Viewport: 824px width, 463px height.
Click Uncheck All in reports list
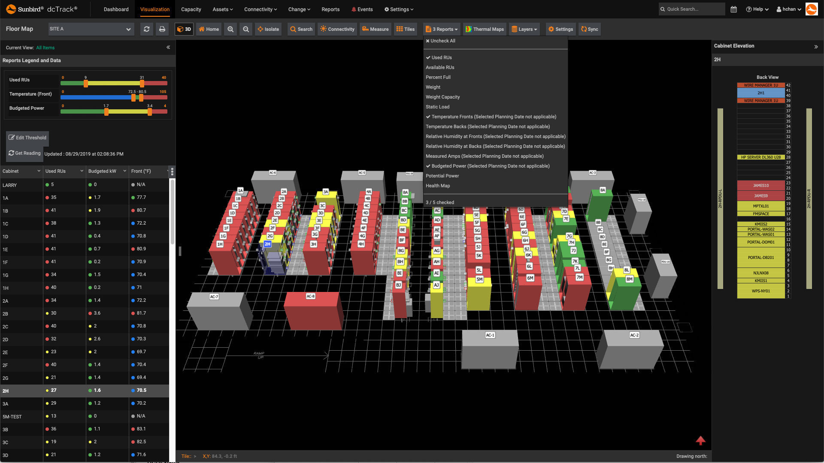(x=440, y=41)
